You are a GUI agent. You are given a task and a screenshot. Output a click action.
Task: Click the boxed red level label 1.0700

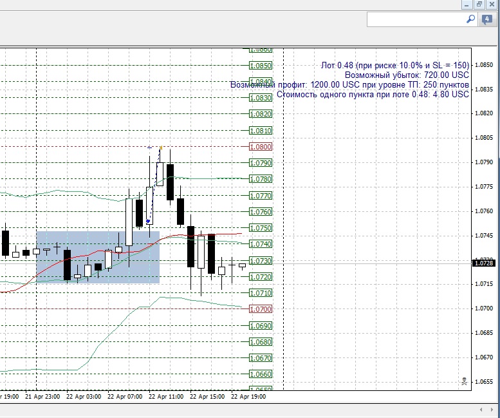pos(261,309)
